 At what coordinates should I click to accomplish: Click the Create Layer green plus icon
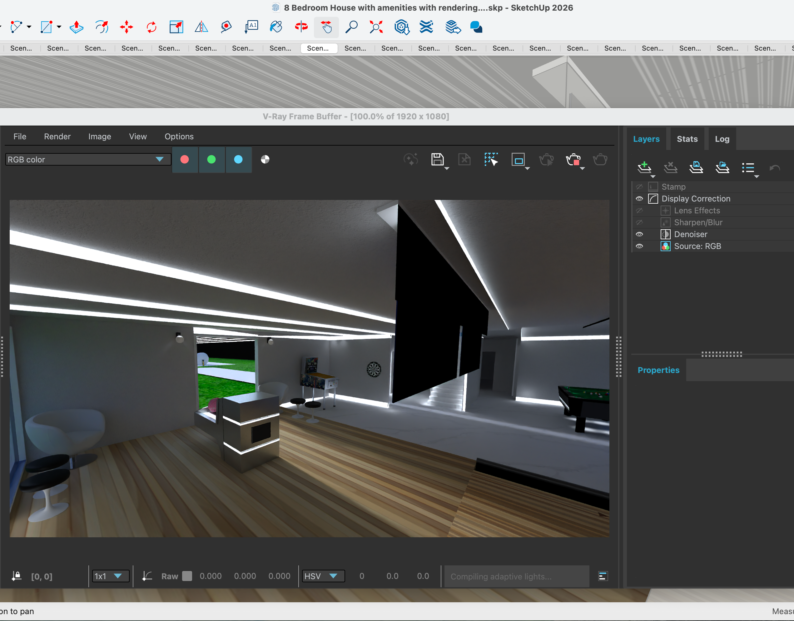click(x=644, y=167)
